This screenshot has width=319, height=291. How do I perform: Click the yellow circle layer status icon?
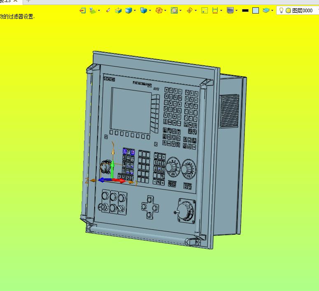[288, 11]
